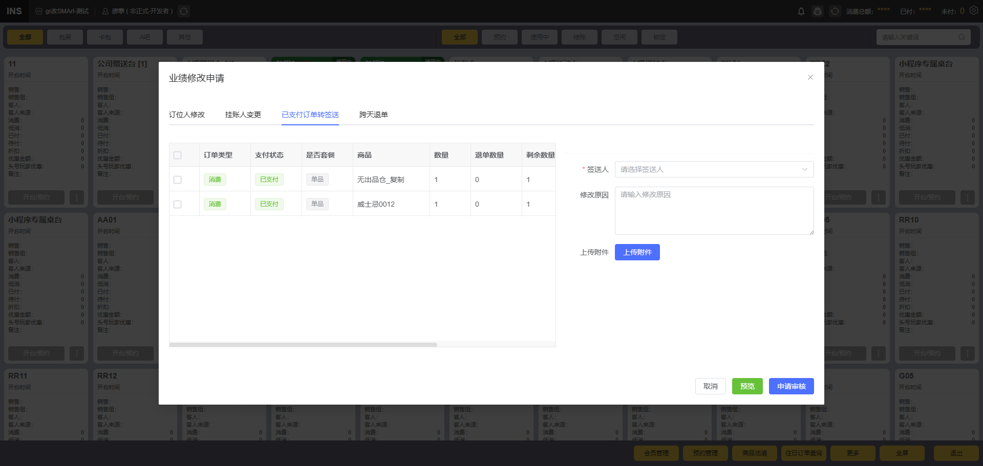The height and width of the screenshot is (466, 983).
Task: Click the search magnifier in keyword box
Action: (x=961, y=37)
